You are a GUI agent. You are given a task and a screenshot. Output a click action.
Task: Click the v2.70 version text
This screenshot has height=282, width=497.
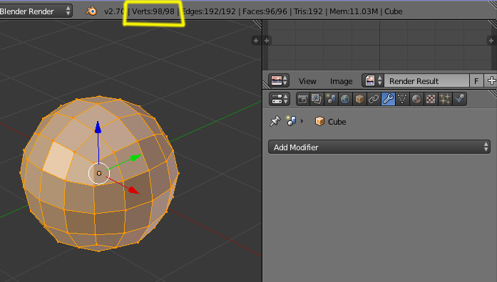pos(113,11)
